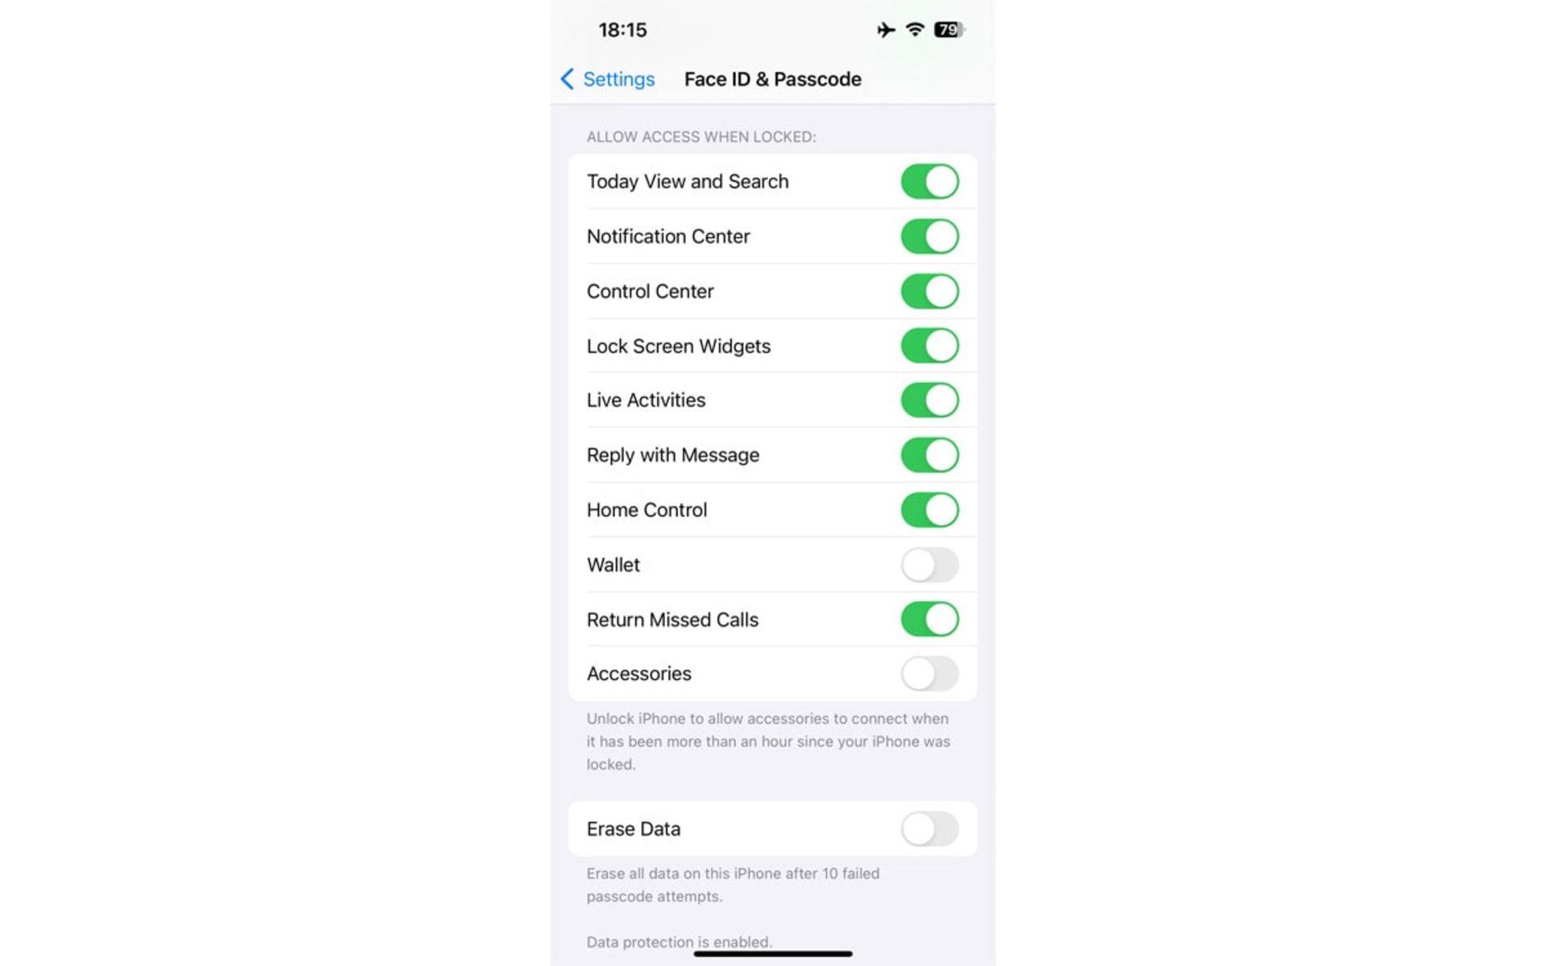1546x966 pixels.
Task: Disable Return Missed Calls access
Action: coord(928,619)
